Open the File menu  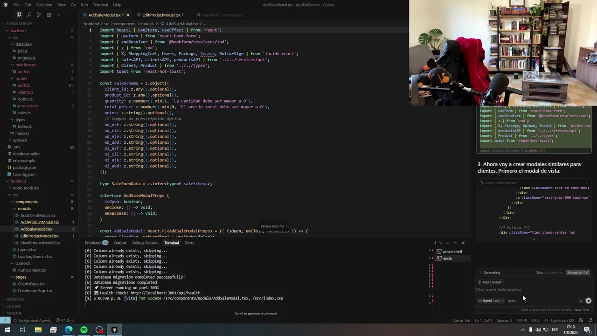[16, 5]
